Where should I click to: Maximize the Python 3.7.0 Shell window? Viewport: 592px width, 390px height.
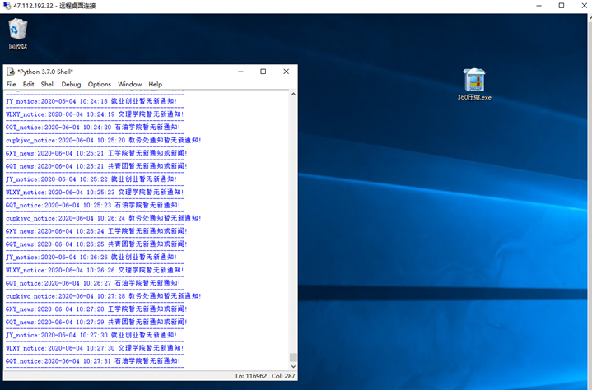[x=263, y=72]
